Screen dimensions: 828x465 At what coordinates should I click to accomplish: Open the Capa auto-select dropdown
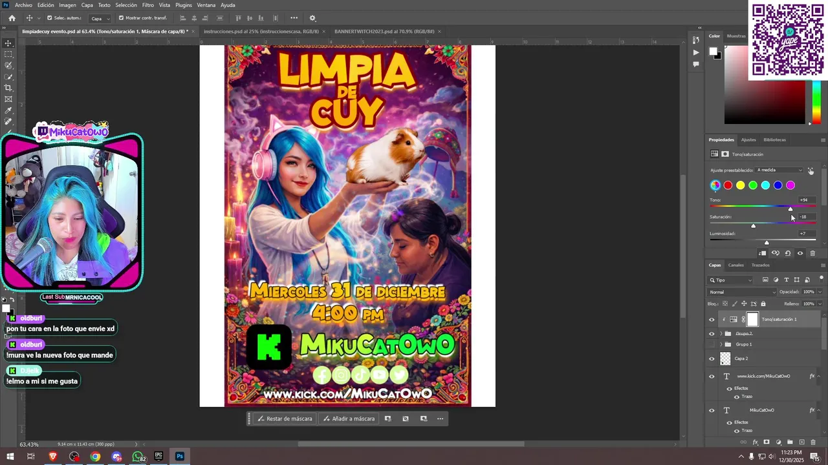(98, 18)
